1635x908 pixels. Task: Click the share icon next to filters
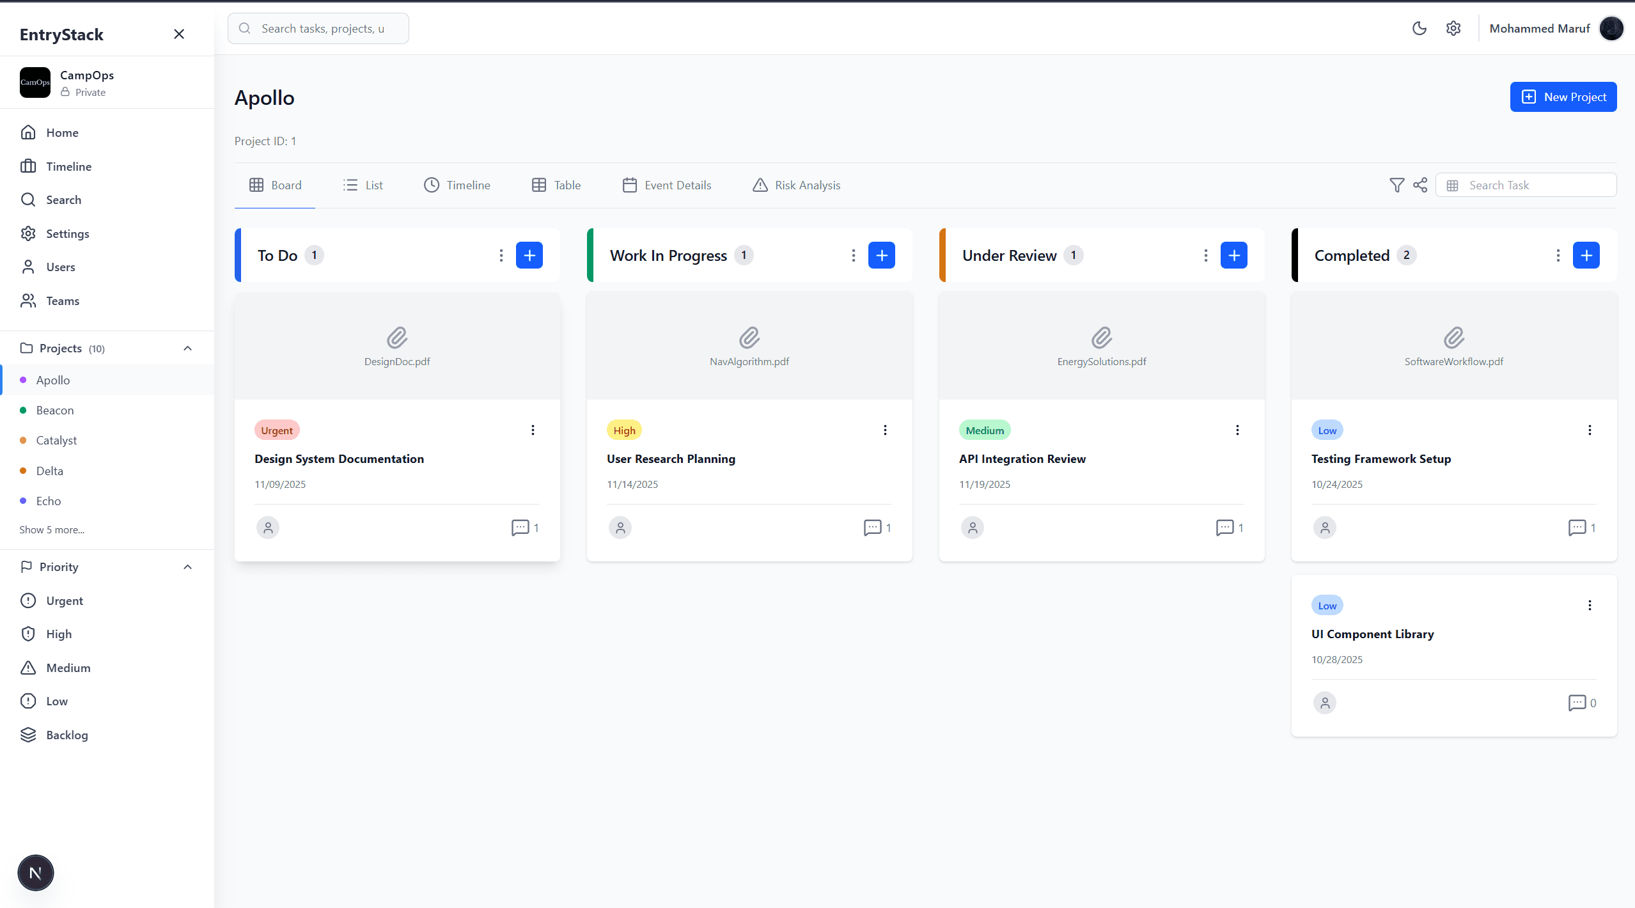coord(1421,185)
